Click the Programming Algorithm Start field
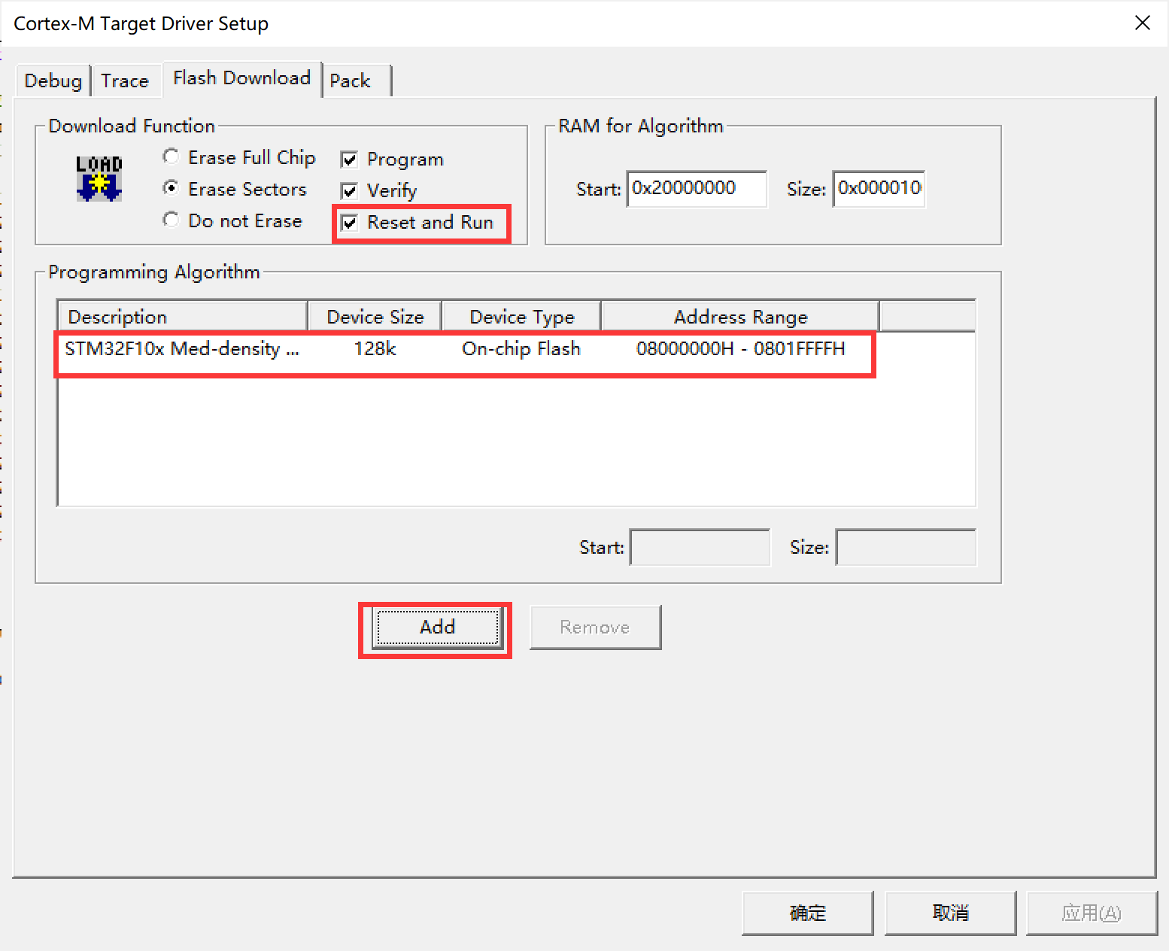 pyautogui.click(x=700, y=548)
